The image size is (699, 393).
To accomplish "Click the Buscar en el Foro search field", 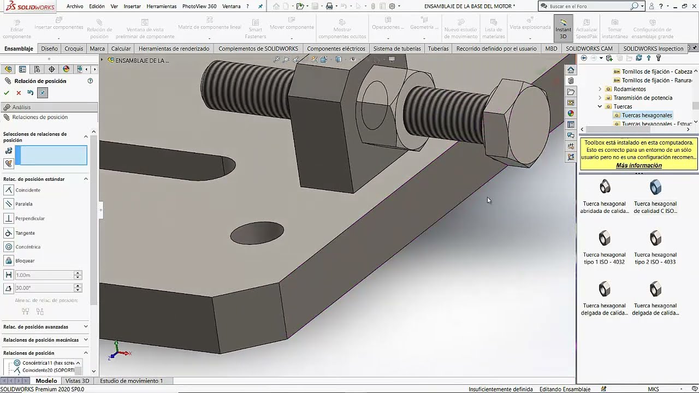I will 589,6.
